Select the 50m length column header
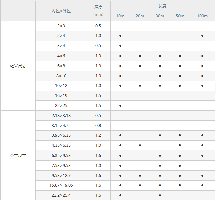 pos(180,16)
